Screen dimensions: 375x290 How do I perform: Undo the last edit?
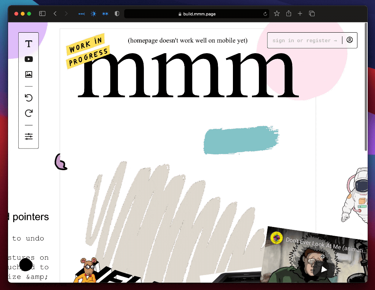coord(29,98)
